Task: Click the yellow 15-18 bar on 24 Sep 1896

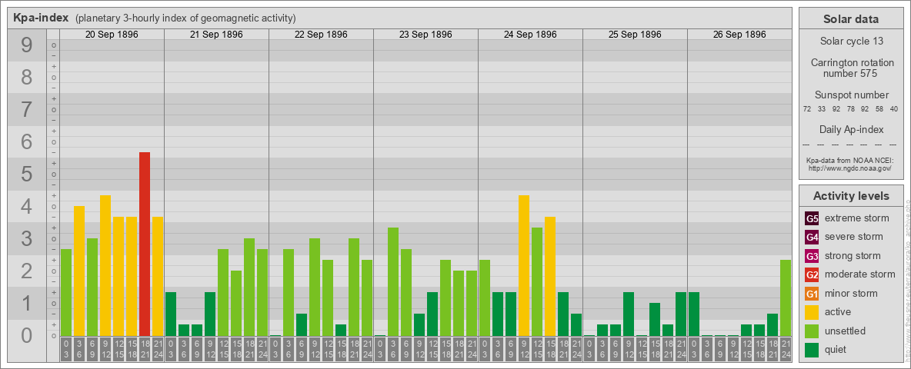Action: (550, 277)
